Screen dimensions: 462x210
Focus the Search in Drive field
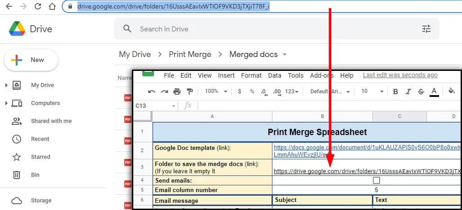[x=276, y=29]
